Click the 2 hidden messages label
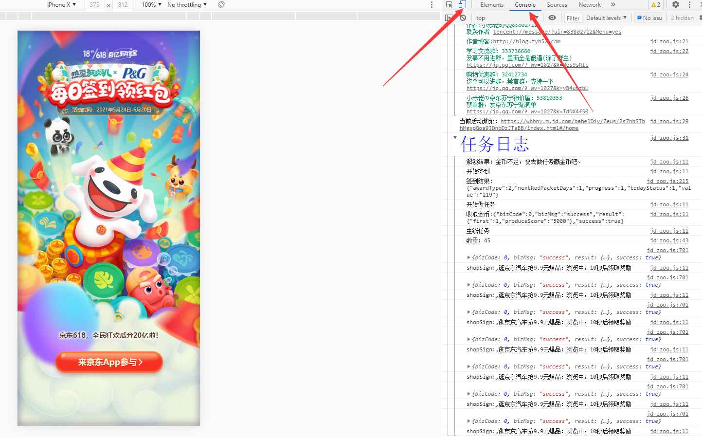702x438 pixels. click(682, 18)
